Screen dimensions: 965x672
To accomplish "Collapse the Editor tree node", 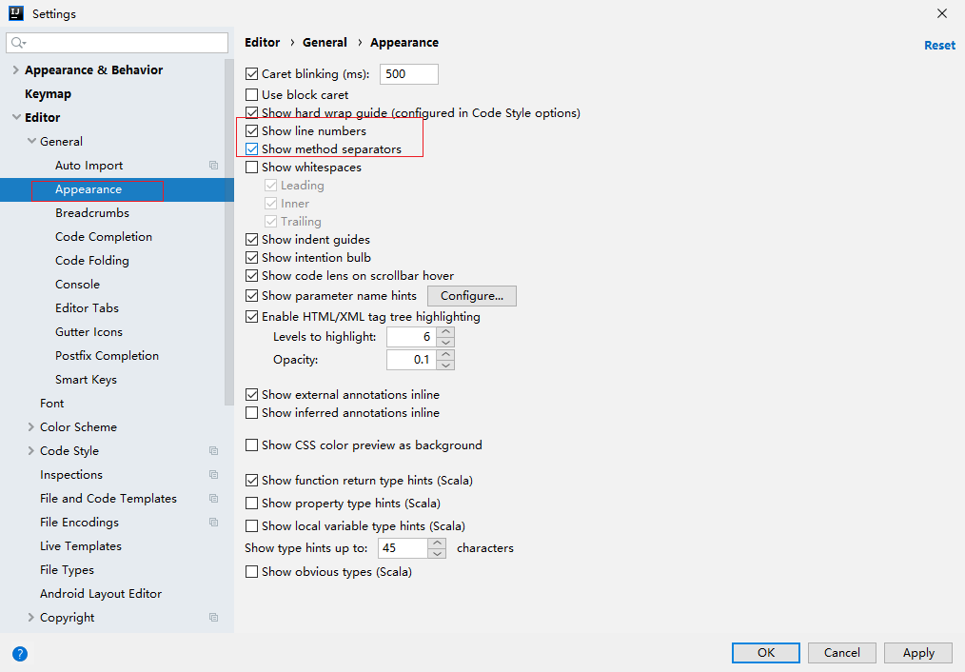I will [16, 117].
